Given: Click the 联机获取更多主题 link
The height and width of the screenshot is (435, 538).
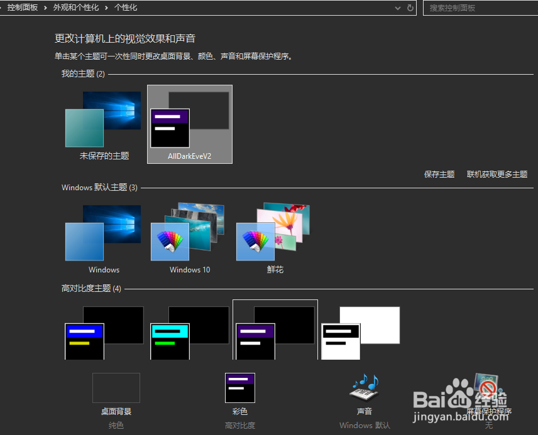Looking at the screenshot, I should [497, 174].
